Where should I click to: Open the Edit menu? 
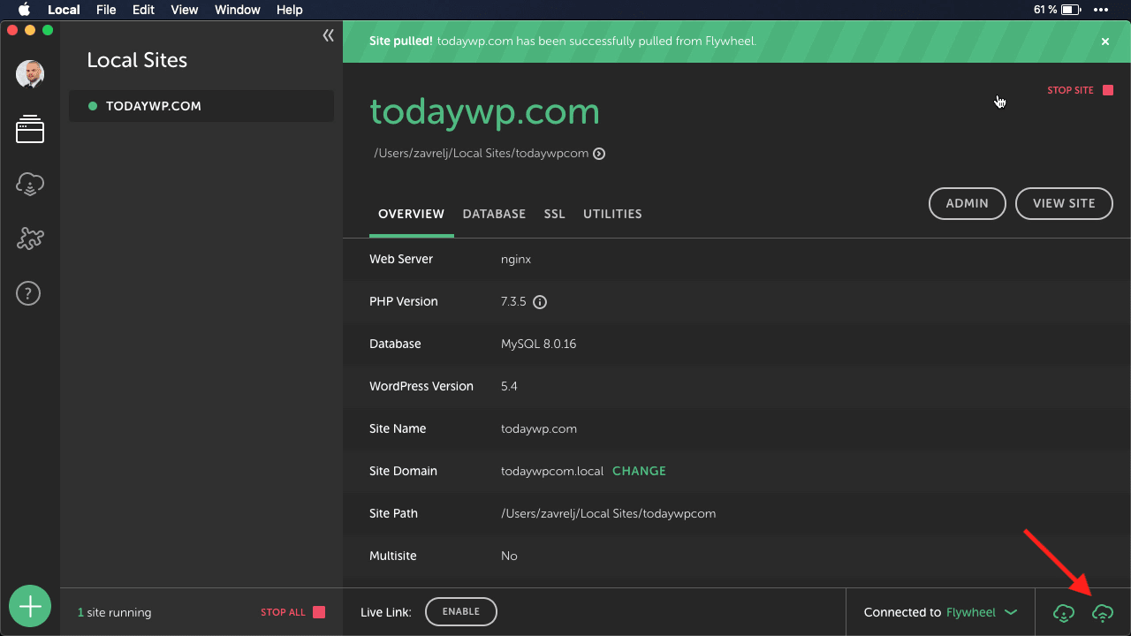click(x=143, y=10)
